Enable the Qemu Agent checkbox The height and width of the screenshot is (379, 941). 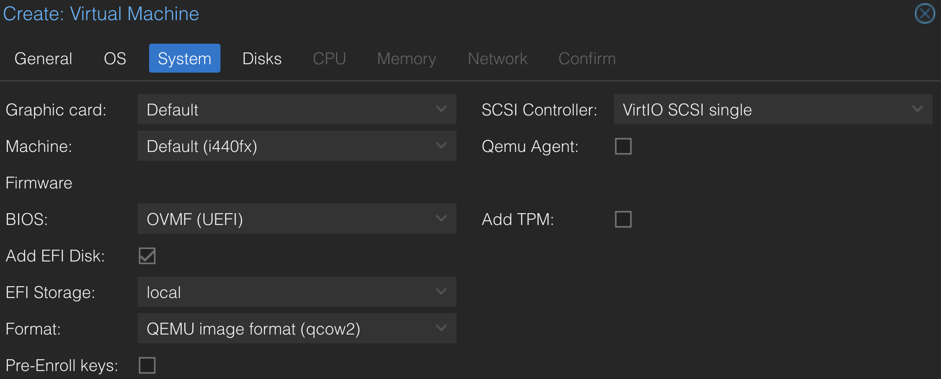[623, 146]
